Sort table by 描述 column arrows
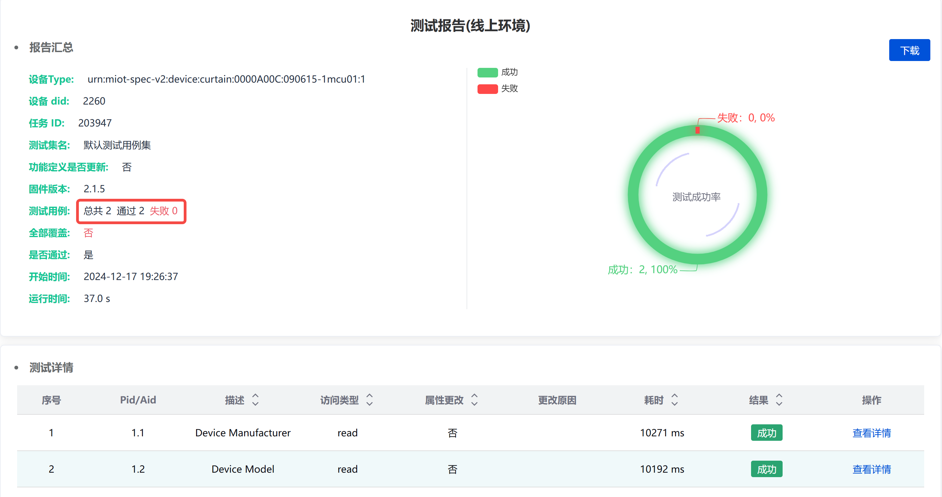This screenshot has width=942, height=497. point(255,400)
